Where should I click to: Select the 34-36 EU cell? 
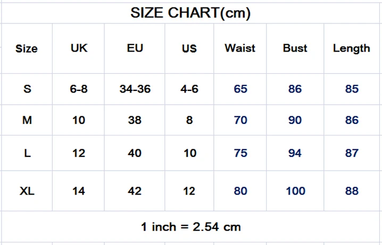click(x=135, y=89)
